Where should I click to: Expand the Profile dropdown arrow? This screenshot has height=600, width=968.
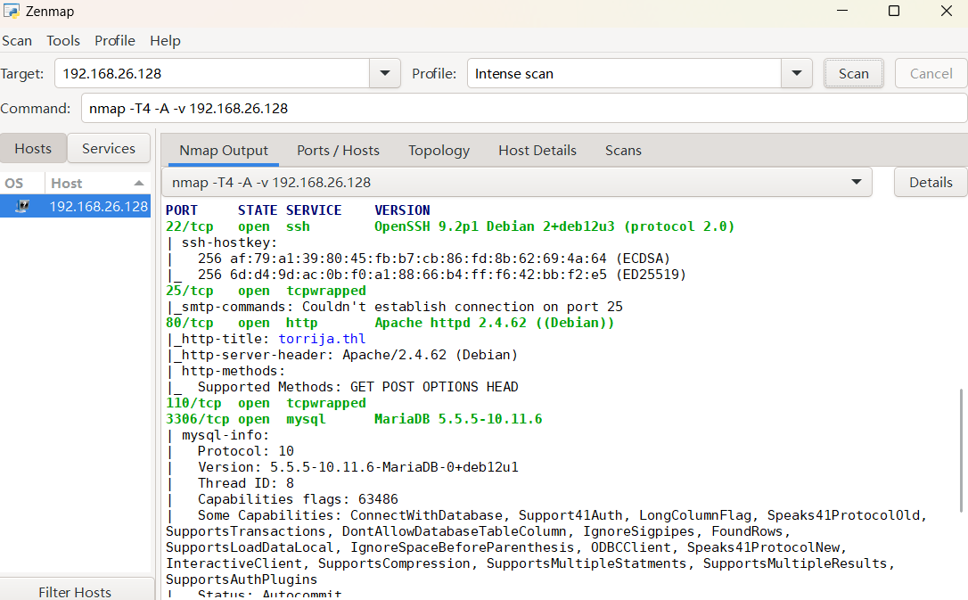point(797,73)
